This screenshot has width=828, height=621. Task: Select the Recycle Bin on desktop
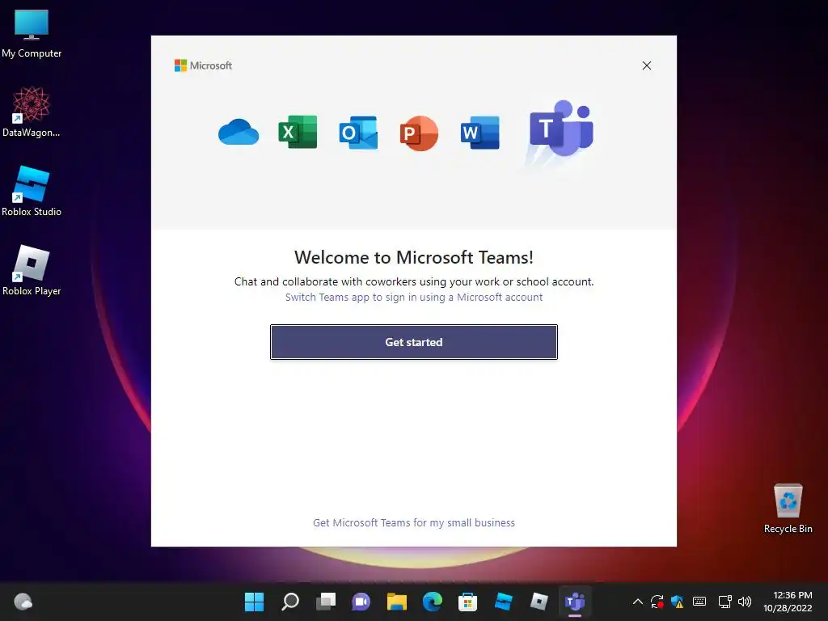[788, 509]
